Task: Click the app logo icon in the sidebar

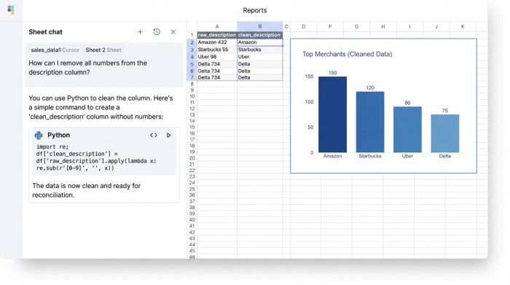Action: (11, 9)
